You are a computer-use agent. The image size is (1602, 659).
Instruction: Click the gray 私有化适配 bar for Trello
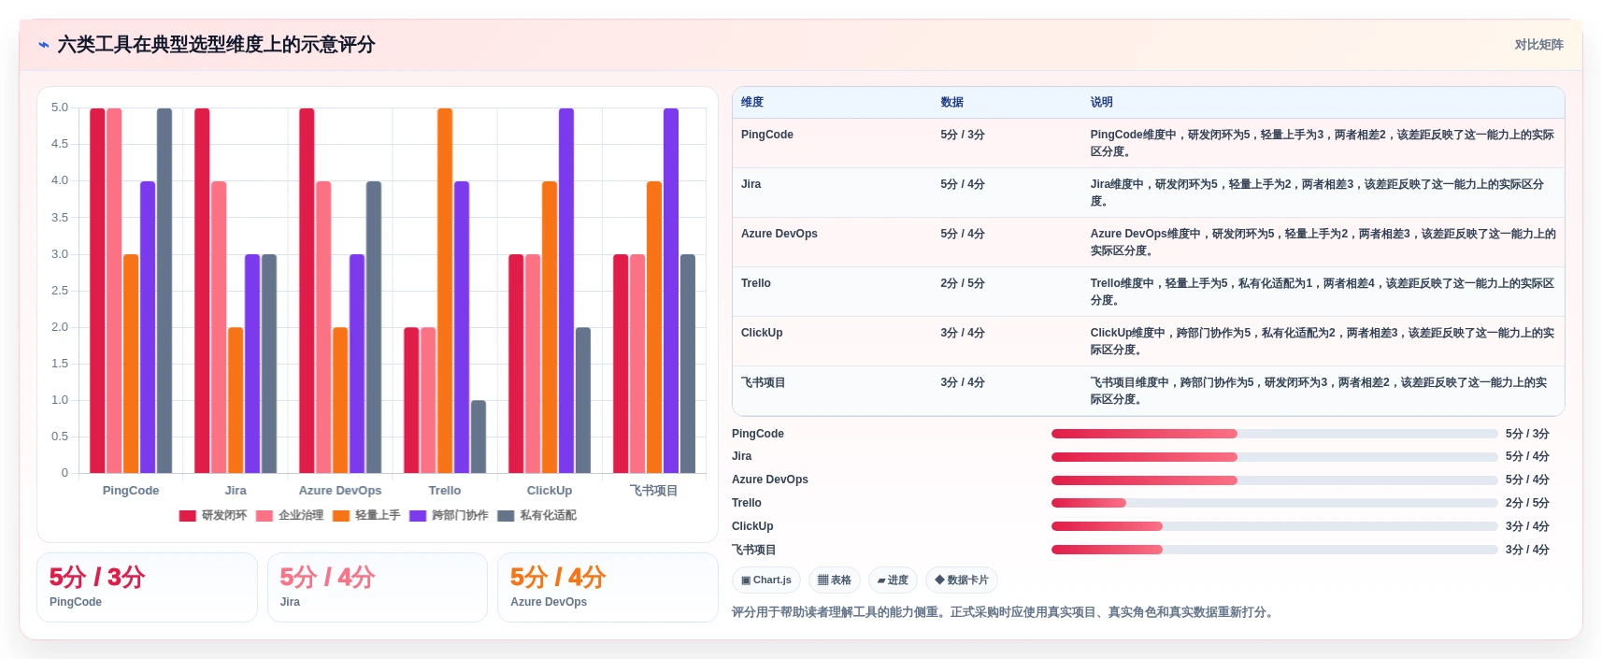tap(479, 437)
